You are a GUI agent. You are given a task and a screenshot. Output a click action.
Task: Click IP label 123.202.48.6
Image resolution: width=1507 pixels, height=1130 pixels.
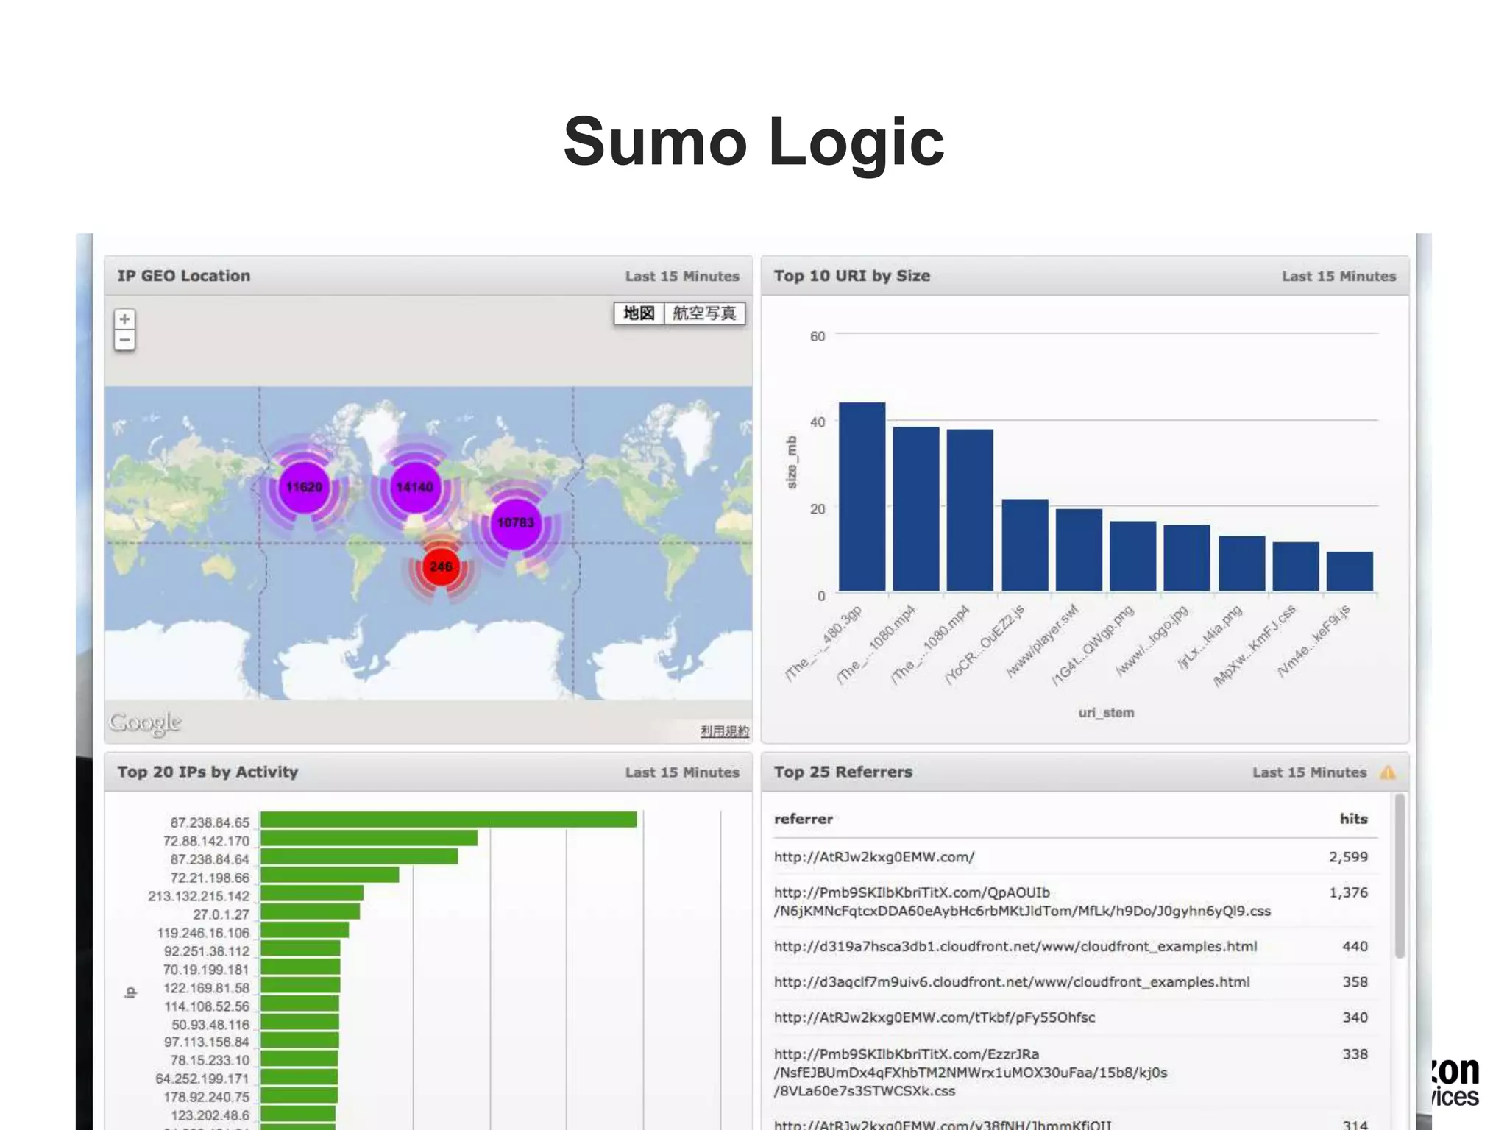pos(210,1115)
